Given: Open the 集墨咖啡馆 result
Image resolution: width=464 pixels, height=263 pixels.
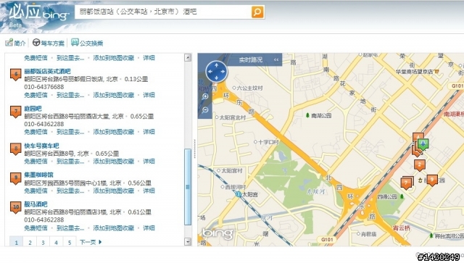Looking at the screenshot, I should [x=38, y=175].
